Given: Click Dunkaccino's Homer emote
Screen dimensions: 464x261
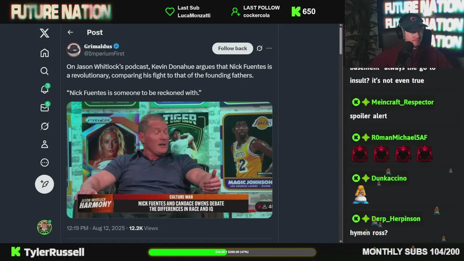Looking at the screenshot, I should click(x=360, y=195).
